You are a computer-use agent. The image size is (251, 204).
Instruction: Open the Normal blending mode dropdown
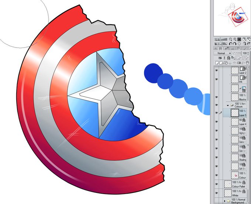[223, 53]
